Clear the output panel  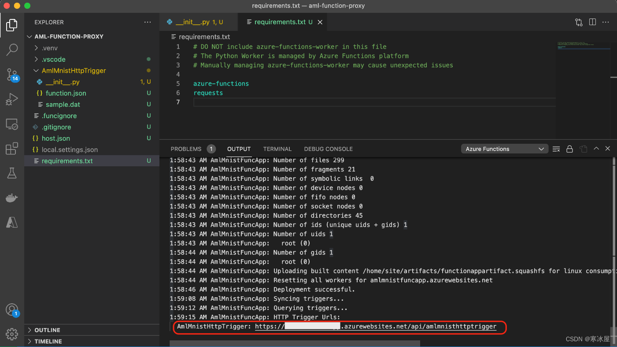tap(556, 149)
